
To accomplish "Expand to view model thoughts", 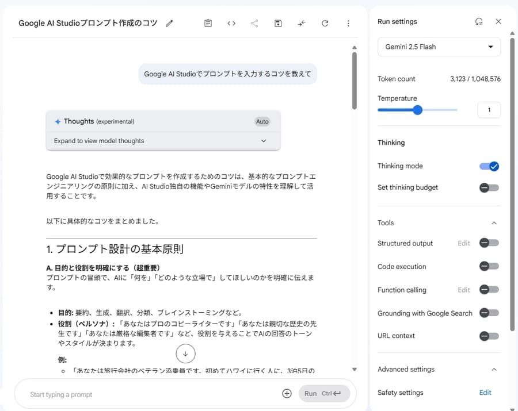I will [x=163, y=141].
